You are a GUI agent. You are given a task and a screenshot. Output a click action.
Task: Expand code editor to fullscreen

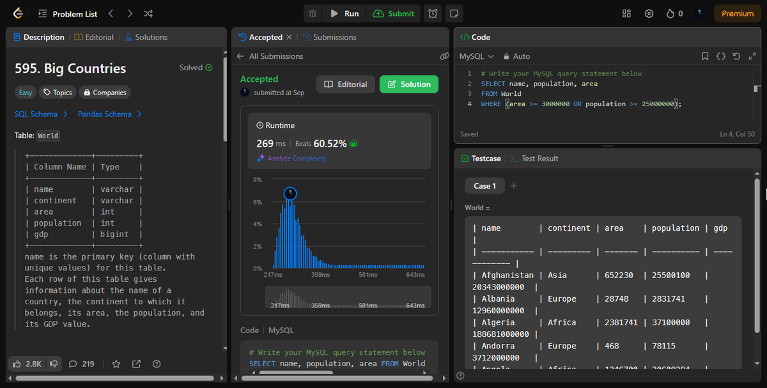click(751, 56)
